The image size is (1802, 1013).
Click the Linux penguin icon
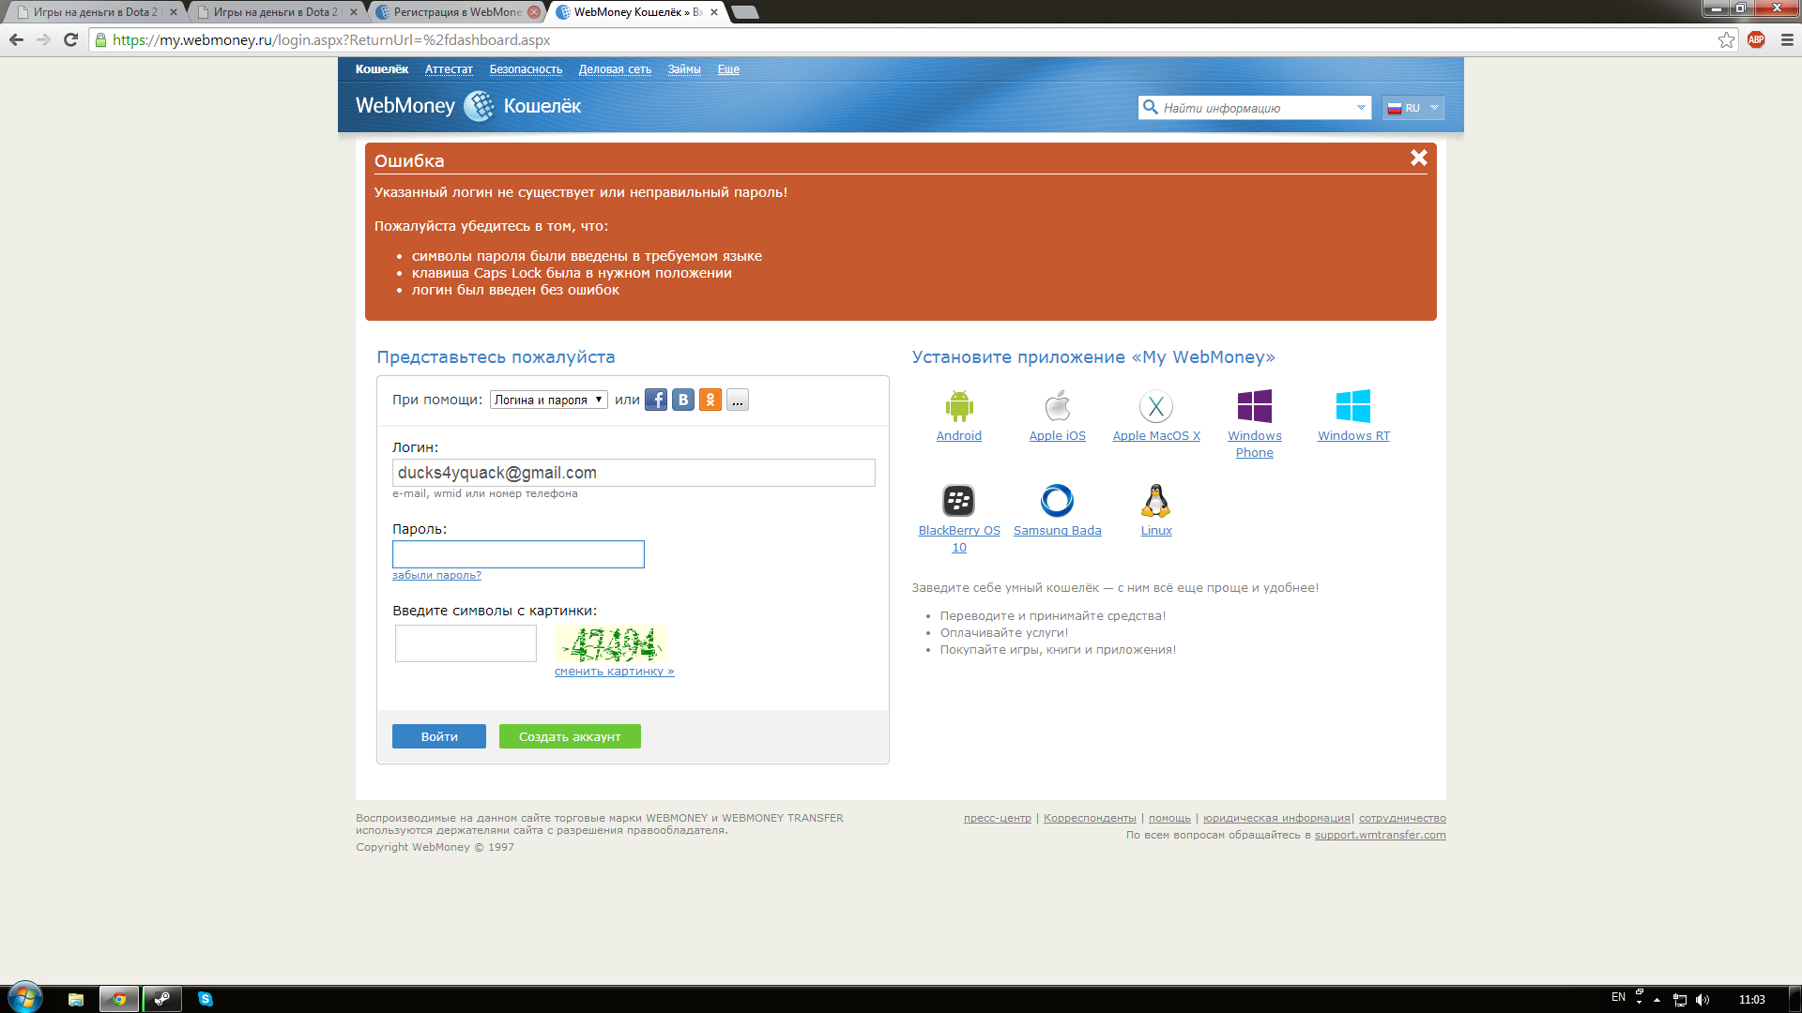tap(1155, 500)
